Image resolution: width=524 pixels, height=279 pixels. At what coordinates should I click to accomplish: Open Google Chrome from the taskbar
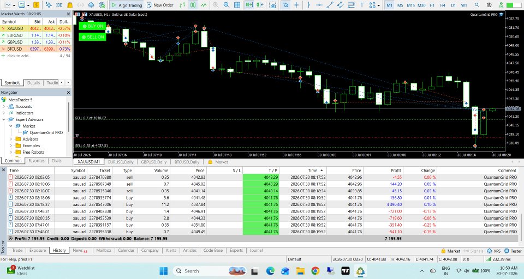[315, 271]
